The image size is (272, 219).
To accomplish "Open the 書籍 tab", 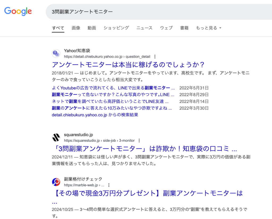I will [184, 28].
